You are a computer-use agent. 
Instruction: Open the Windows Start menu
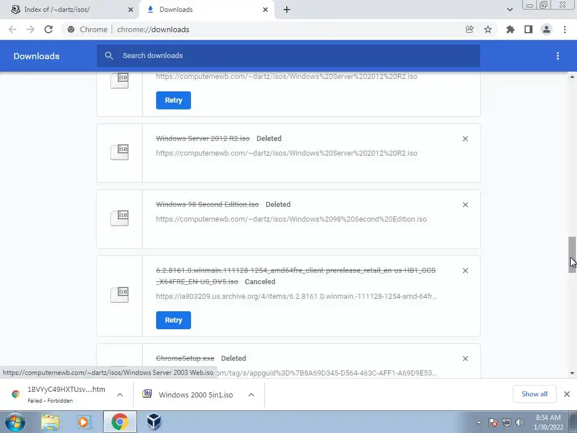(15, 422)
